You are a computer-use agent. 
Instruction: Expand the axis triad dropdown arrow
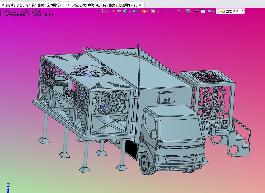(x=166, y=11)
